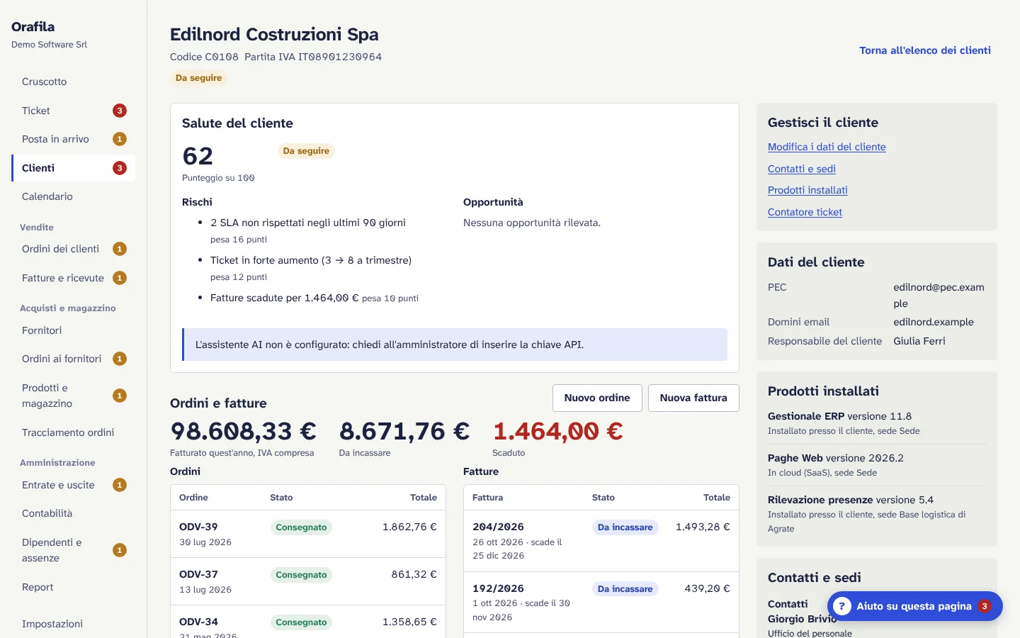Screen dimensions: 1020x638
Task: Go to Ticket section
Action: [73, 111]
